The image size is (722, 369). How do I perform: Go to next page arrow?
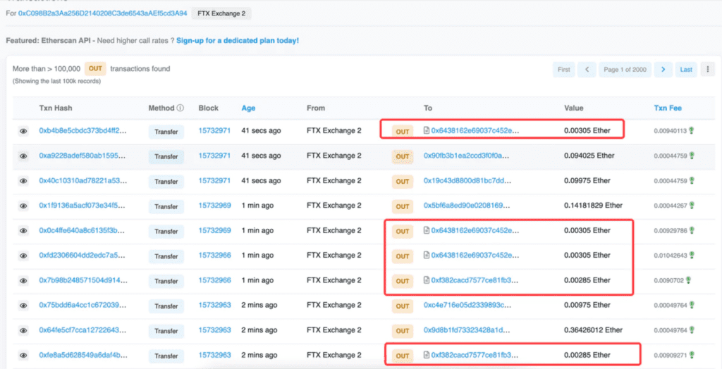(x=663, y=70)
